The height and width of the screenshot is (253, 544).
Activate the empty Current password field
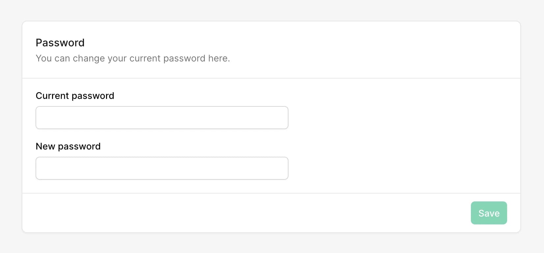pos(162,117)
